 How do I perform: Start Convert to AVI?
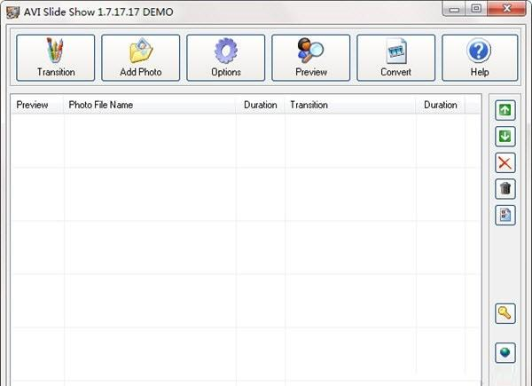(x=396, y=58)
